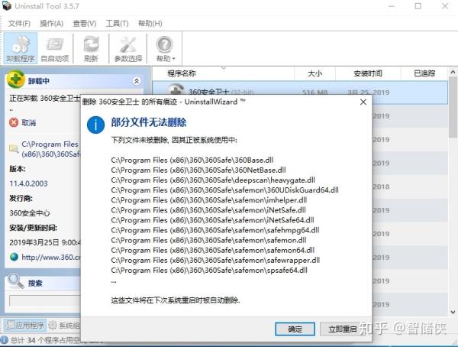Focus the search input field
The height and width of the screenshot is (347, 458).
pos(45,300)
